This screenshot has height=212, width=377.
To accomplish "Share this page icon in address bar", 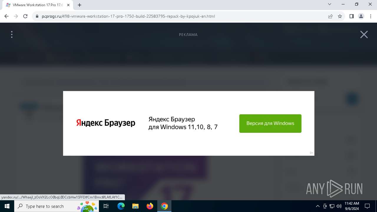I will click(x=330, y=16).
